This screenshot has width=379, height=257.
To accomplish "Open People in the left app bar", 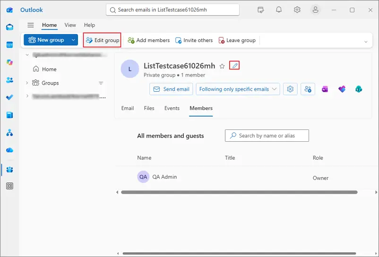I will coord(9,80).
